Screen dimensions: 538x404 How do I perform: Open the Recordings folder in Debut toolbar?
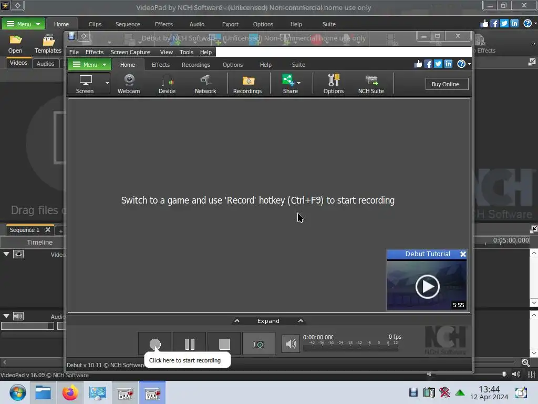pyautogui.click(x=247, y=84)
